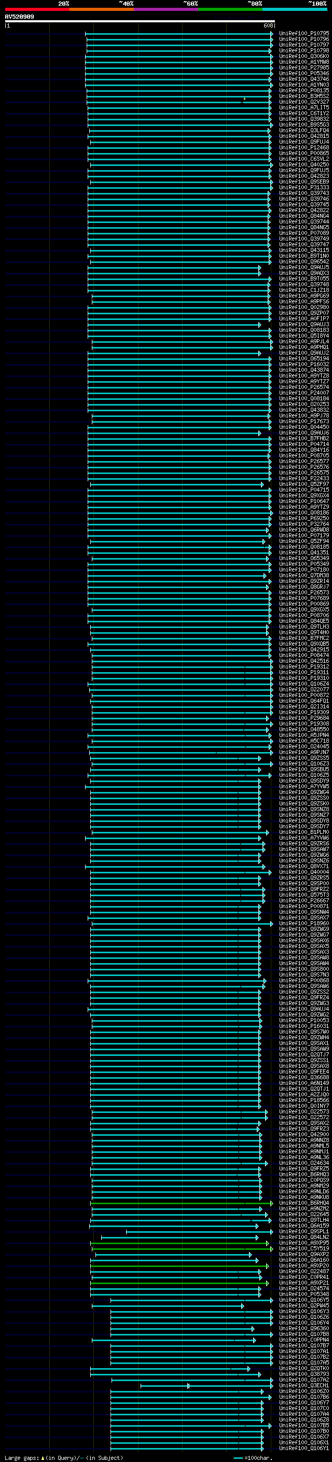332x1462 pixels.
Task: Select the UniRef100_A9XP21 label
Action: point(304,1283)
